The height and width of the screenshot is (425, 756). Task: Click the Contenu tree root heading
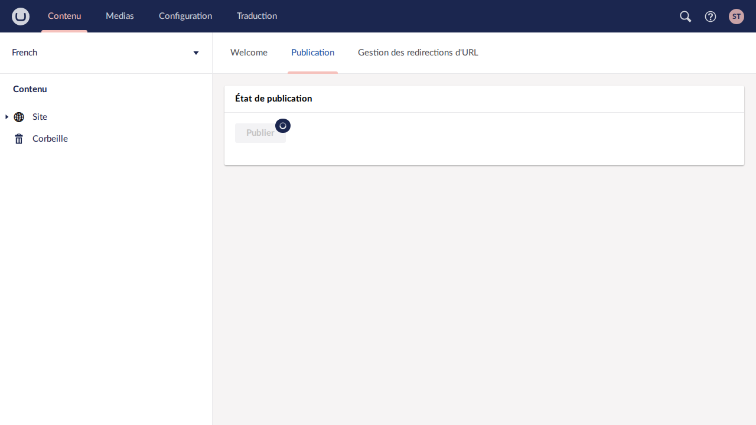click(30, 89)
